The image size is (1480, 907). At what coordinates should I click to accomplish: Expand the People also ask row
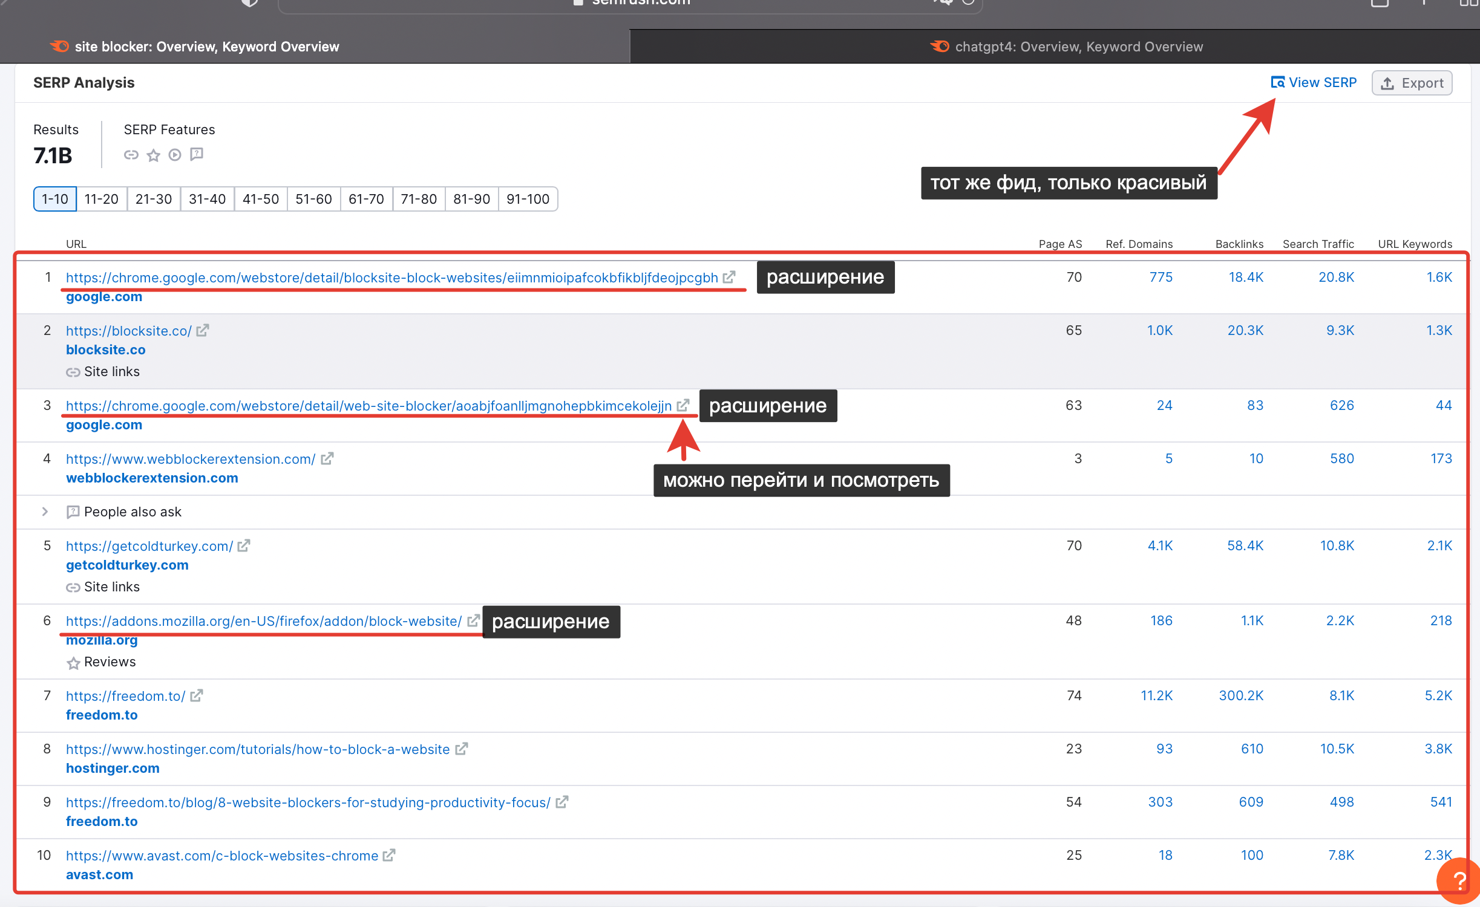click(x=45, y=512)
